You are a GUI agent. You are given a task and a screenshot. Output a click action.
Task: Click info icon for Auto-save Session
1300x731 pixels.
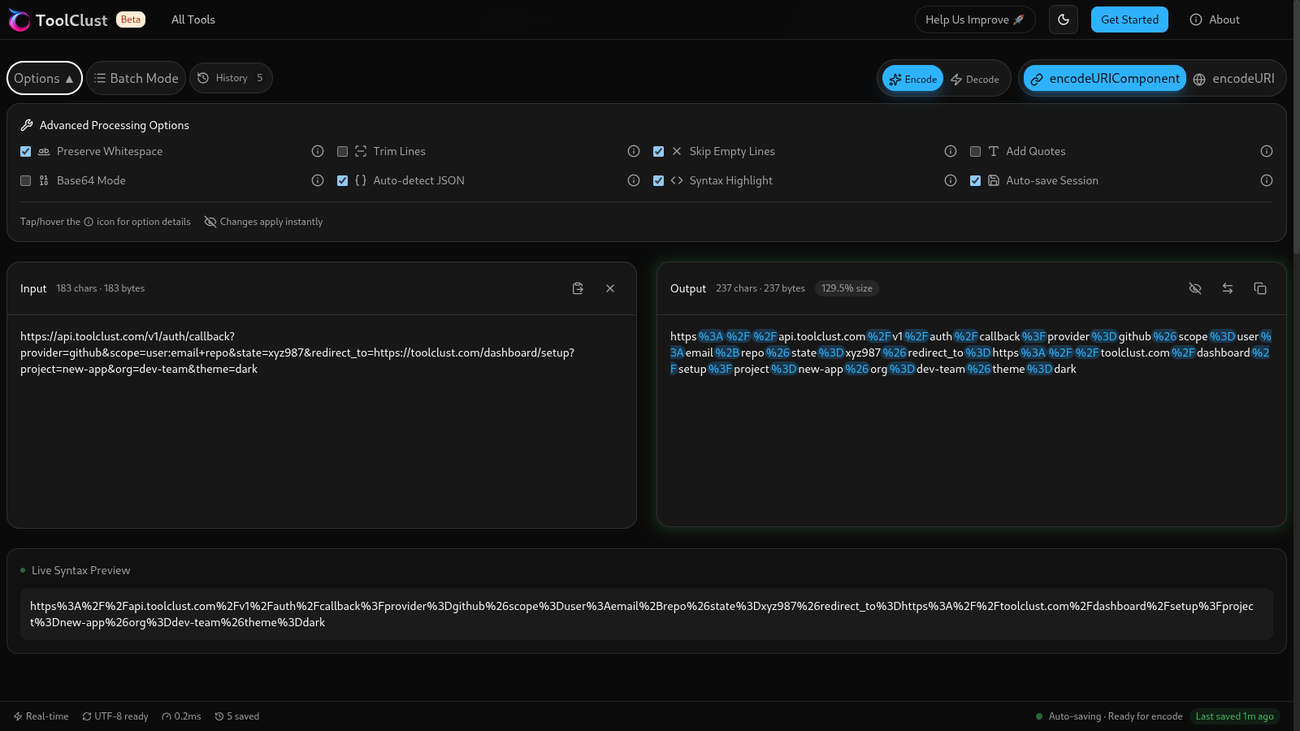click(x=1267, y=180)
